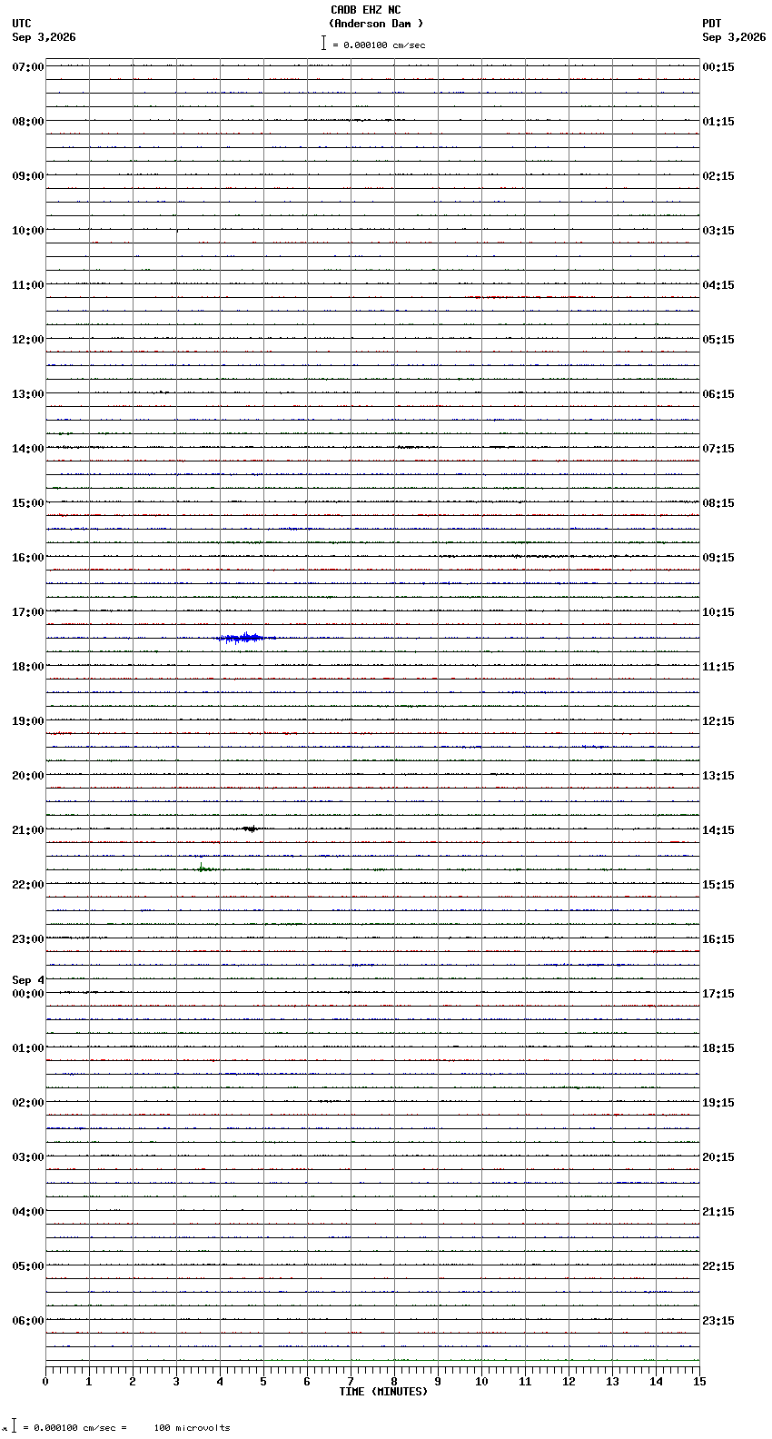The height and width of the screenshot is (1439, 772).
Task: Click the 17:15 PDT row label
Action: coord(718,994)
